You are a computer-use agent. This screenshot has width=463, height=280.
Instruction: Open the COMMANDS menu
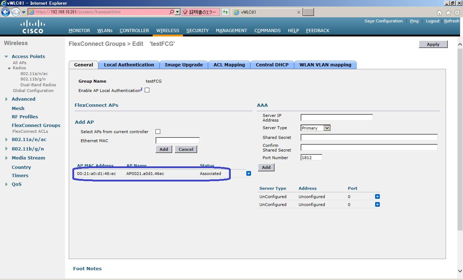(267, 31)
